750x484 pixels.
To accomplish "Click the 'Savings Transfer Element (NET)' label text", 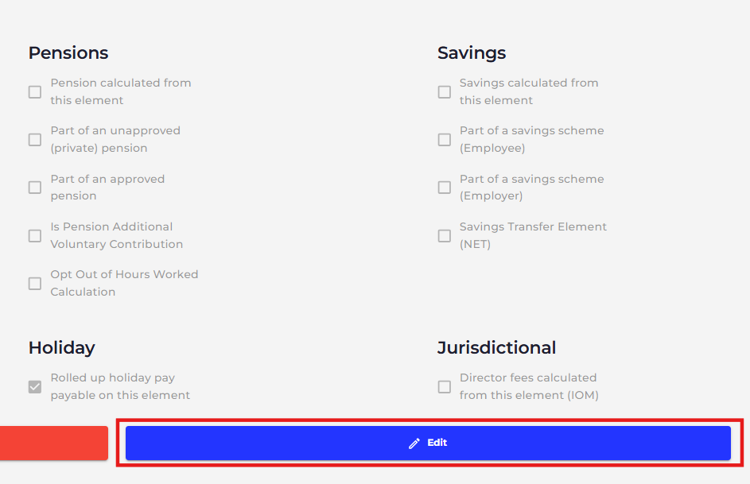I will pyautogui.click(x=533, y=235).
